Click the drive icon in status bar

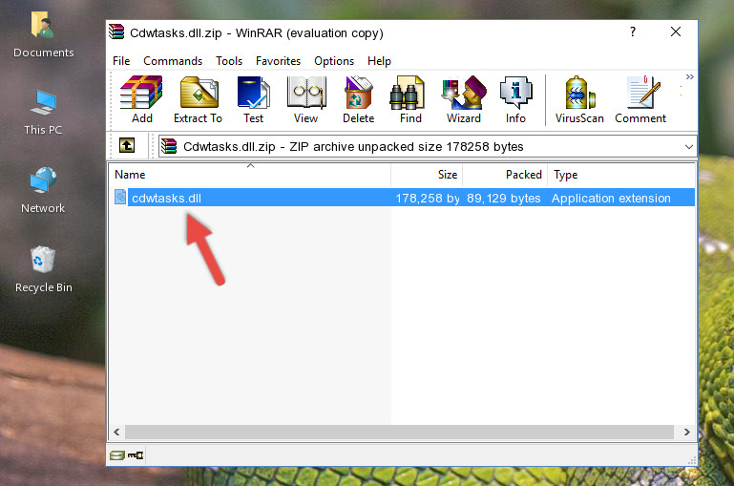[117, 455]
